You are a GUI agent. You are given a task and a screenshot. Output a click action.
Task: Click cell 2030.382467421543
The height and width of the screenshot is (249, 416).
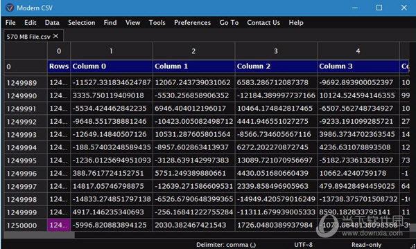pos(193,225)
